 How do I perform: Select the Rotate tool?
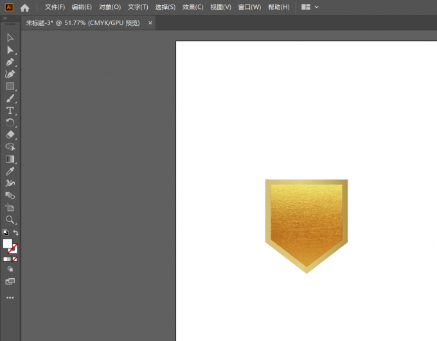10,123
